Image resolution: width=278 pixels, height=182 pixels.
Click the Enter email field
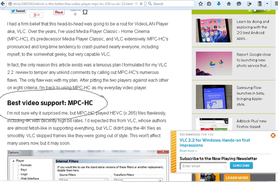click(x=203, y=166)
